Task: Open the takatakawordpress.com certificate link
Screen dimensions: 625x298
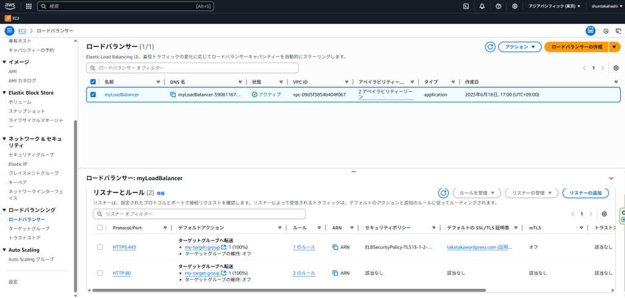Action: (480, 247)
